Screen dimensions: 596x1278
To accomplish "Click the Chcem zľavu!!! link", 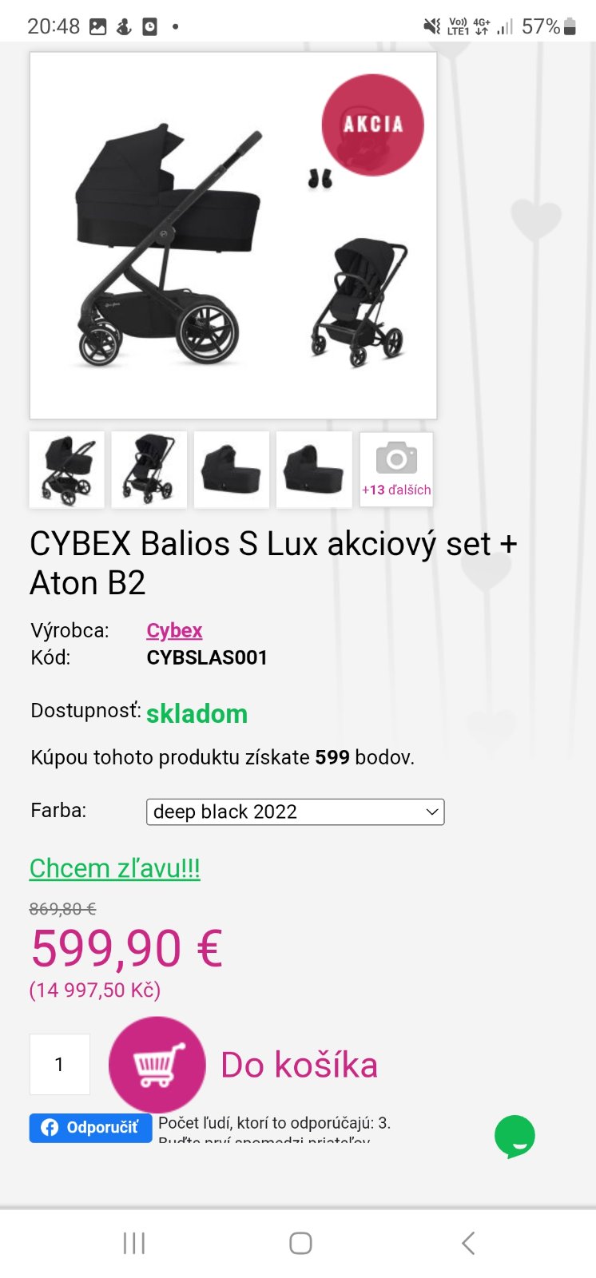I will click(114, 867).
